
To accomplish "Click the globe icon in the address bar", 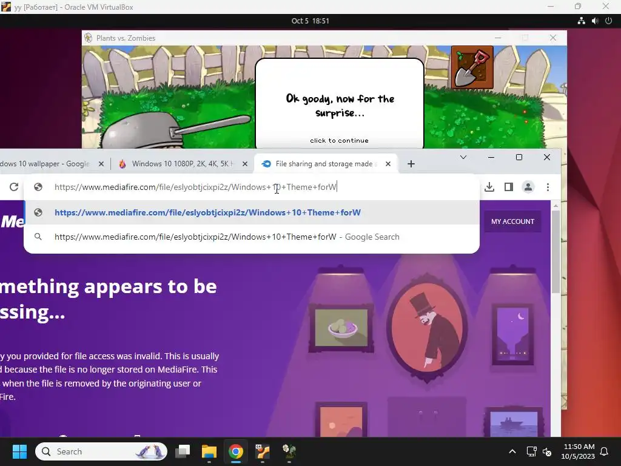I will 38,187.
